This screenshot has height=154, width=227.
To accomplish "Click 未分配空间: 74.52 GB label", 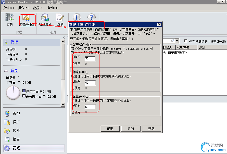I will click(41, 97).
